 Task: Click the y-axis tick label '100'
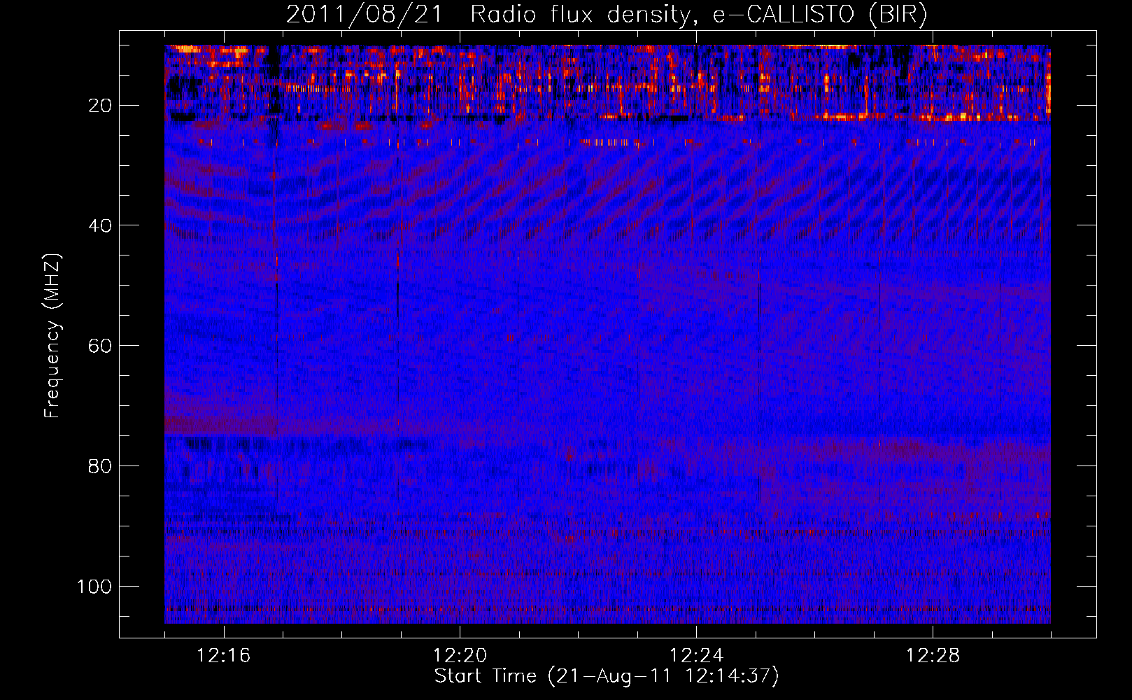coord(94,586)
